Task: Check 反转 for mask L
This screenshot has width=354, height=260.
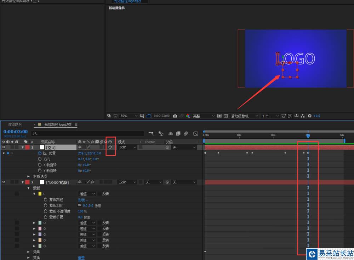Action: coord(99,194)
